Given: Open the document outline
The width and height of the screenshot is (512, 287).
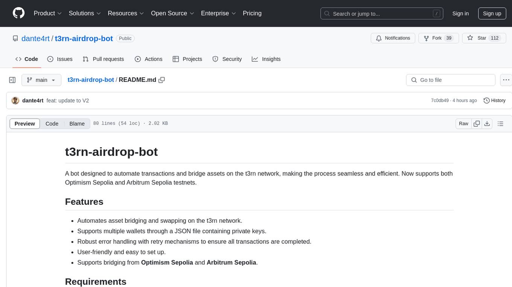Looking at the screenshot, I should click(501, 124).
